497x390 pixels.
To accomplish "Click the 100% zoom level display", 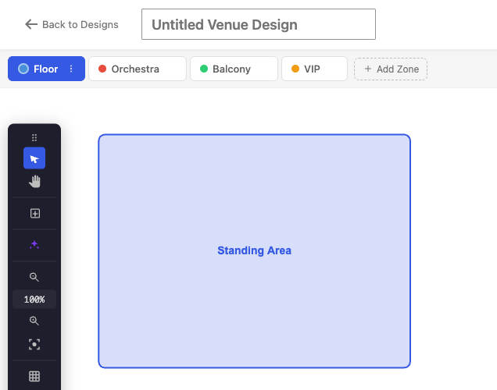I will pyautogui.click(x=34, y=300).
